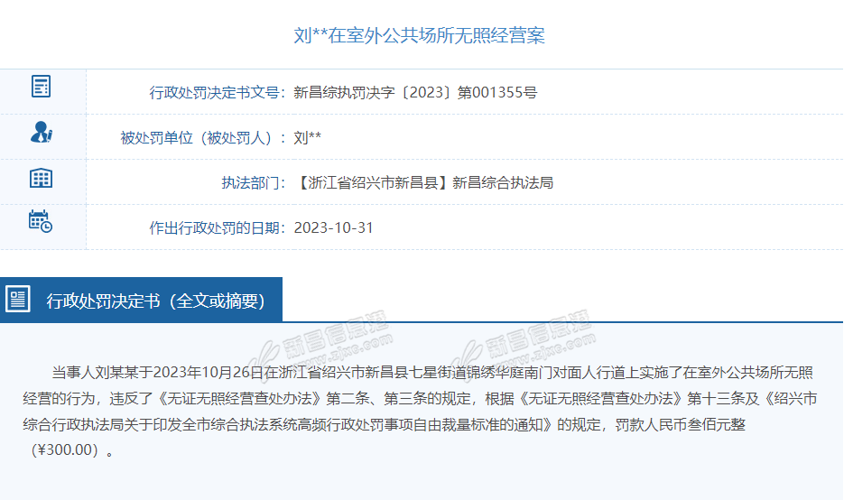Viewport: 844px width, 500px height.
Task: Select the 行政处罚决定书（全文或摘要） tab header
Action: tap(155, 301)
